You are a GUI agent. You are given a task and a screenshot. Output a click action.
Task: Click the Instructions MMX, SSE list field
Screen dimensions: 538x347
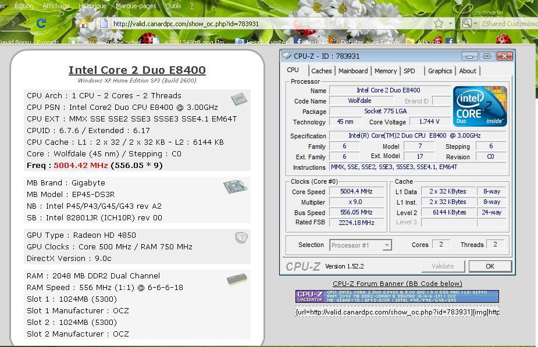coord(418,167)
